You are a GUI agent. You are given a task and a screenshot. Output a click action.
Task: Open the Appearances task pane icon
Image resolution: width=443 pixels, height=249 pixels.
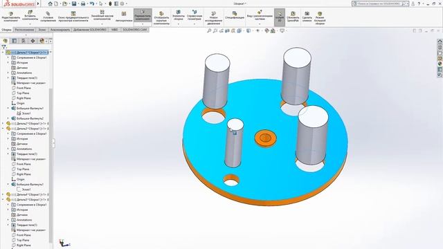pos(440,64)
